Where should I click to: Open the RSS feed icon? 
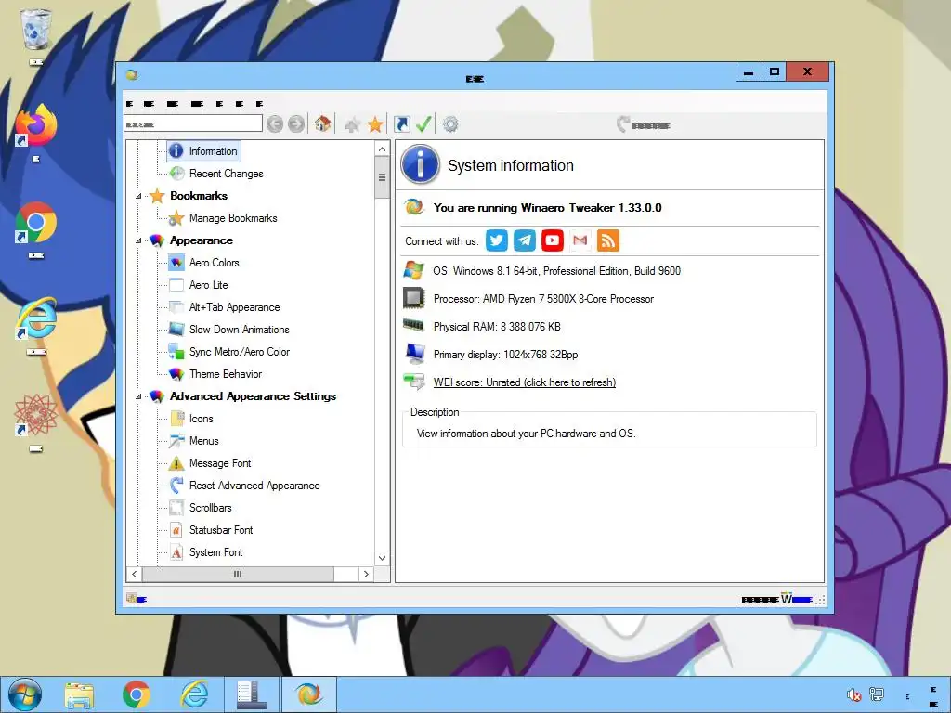608,240
